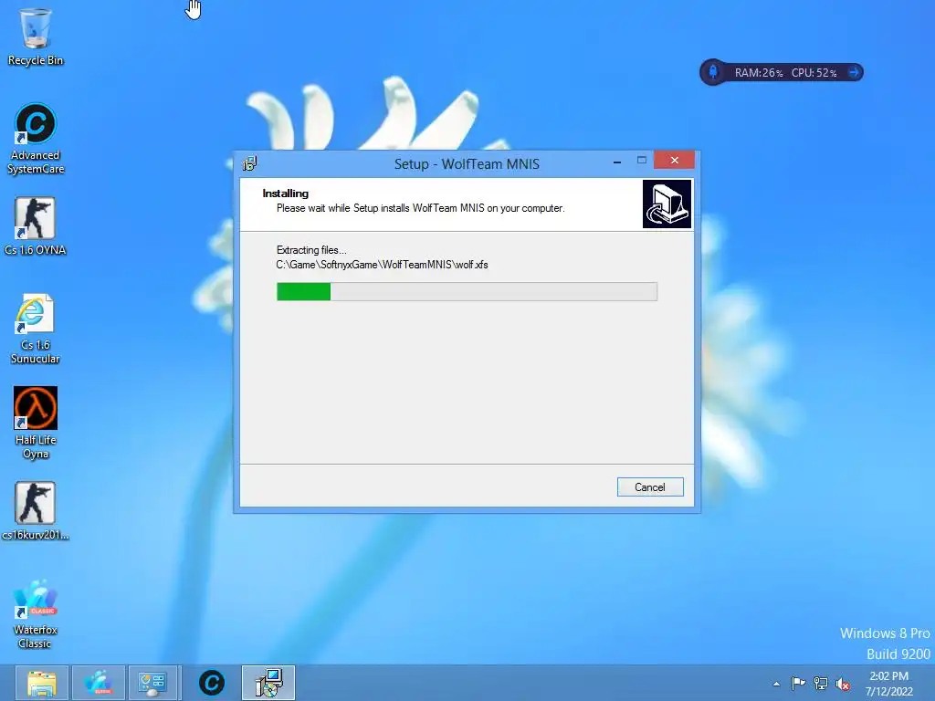Click the arrow on the RAM/CPU widget
Image resolution: width=935 pixels, height=701 pixels.
(854, 73)
